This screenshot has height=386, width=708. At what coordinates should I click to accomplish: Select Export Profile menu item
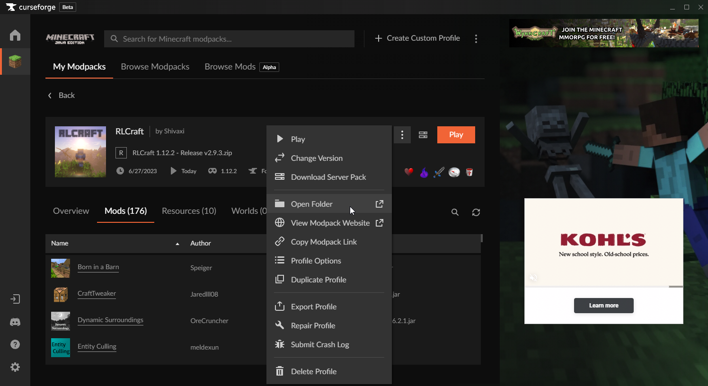pos(329,307)
